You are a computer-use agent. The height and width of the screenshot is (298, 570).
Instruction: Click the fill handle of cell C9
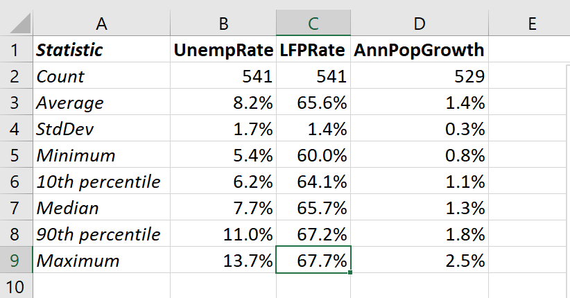click(351, 273)
